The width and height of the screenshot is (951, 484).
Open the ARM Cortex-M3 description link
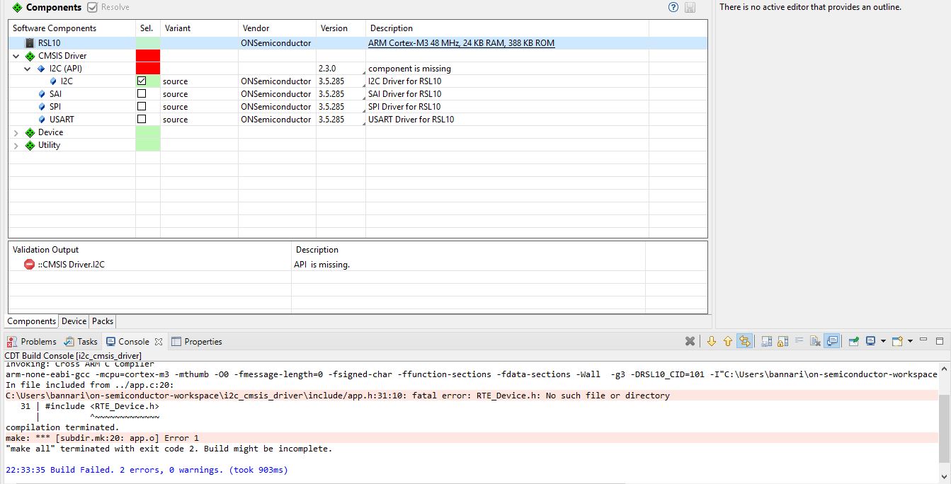[x=461, y=43]
